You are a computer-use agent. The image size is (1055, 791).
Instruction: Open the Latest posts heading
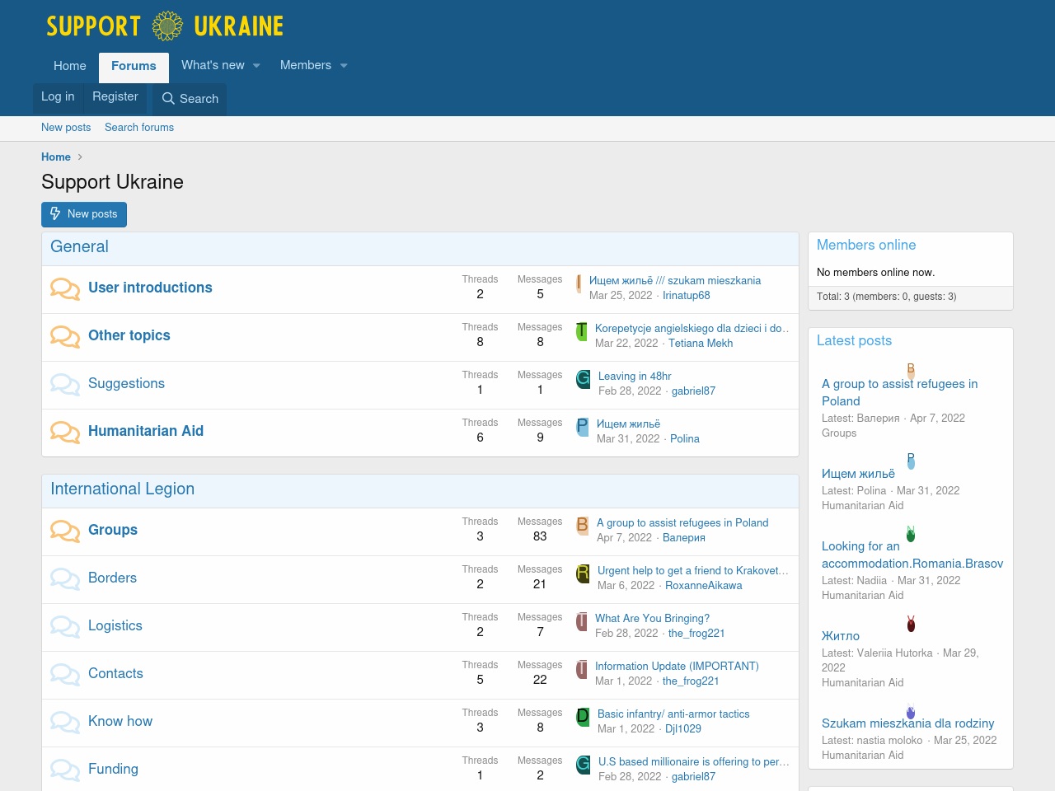tap(854, 341)
